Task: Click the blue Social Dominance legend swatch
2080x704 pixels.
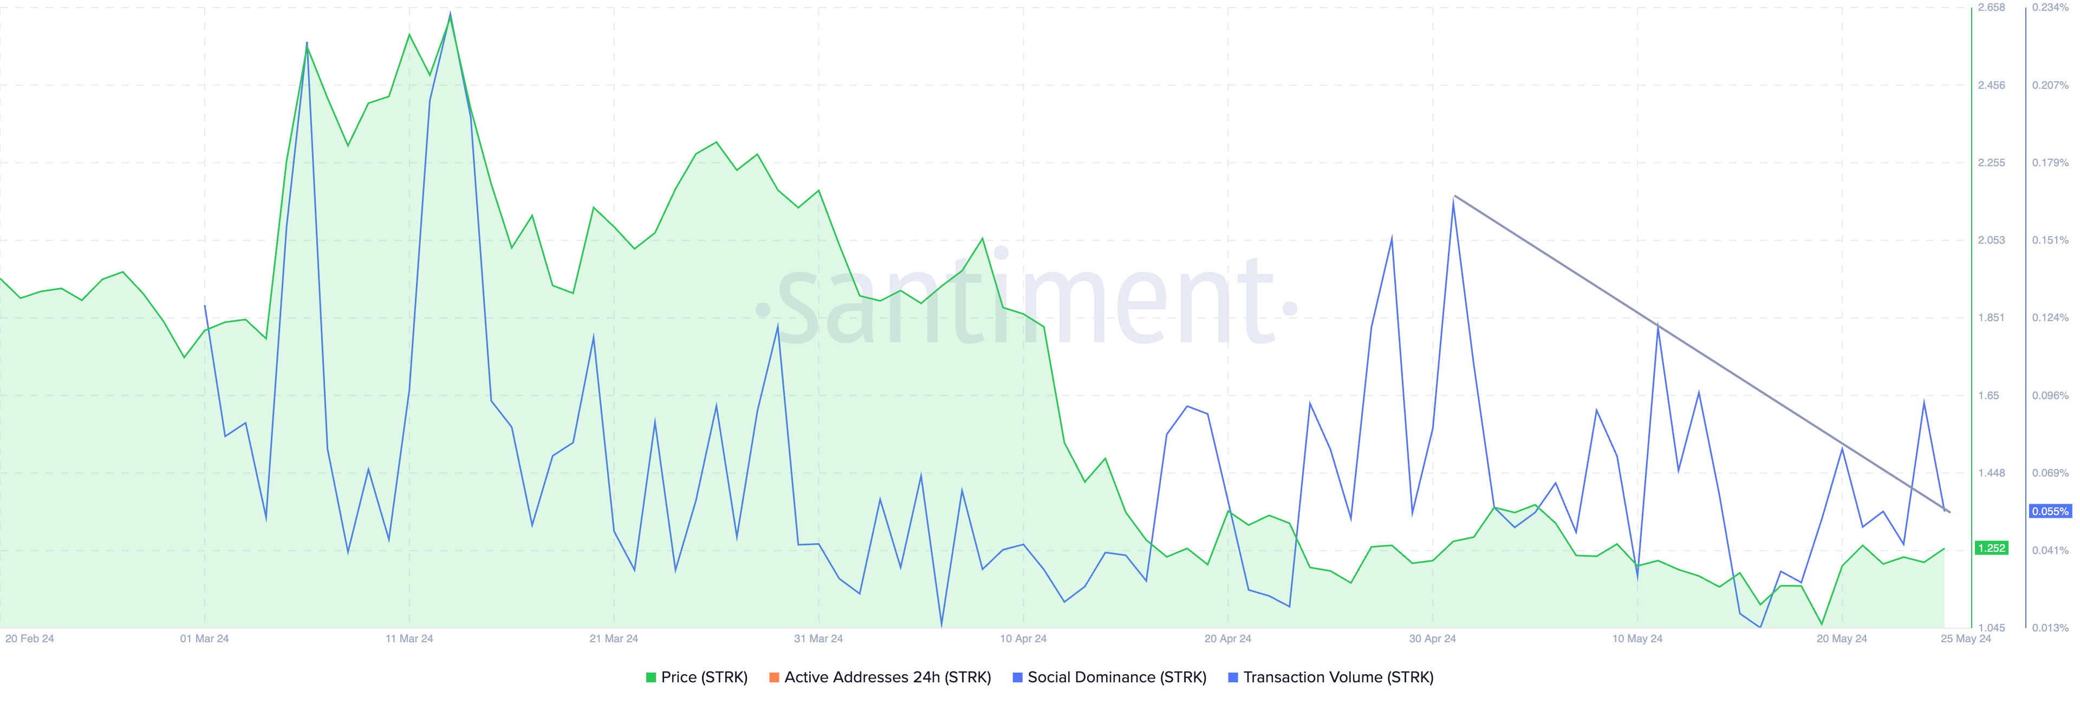Action: [x=1017, y=677]
